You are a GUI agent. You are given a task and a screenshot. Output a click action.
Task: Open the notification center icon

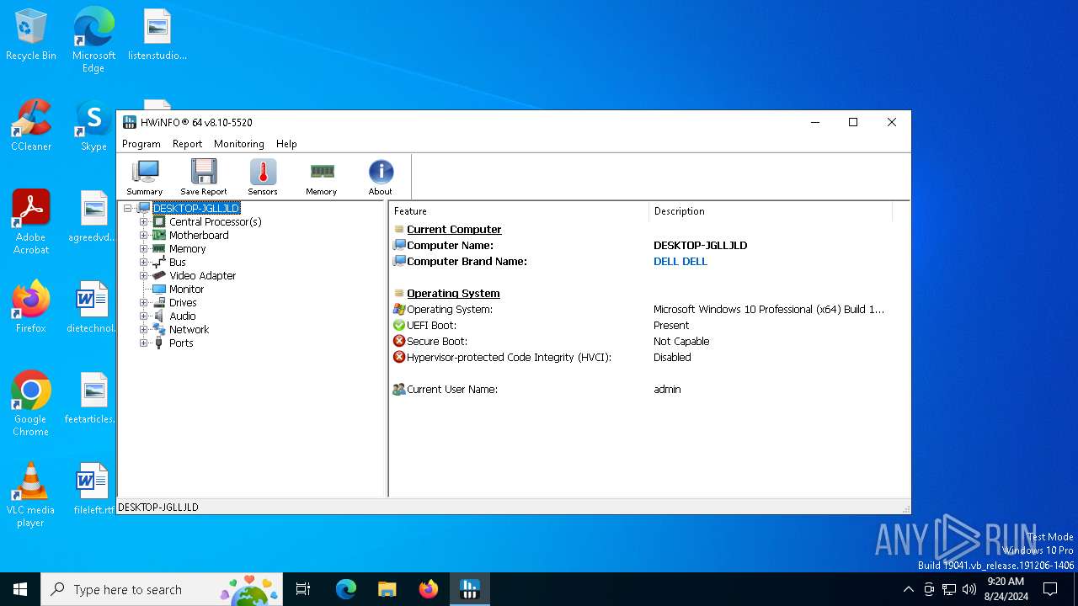pos(1050,589)
